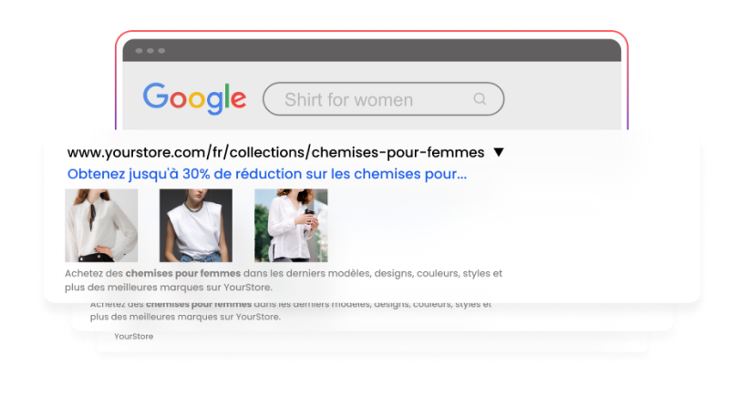The height and width of the screenshot is (396, 744).
Task: Open thumbnail of sleeveless white top
Action: (x=196, y=226)
